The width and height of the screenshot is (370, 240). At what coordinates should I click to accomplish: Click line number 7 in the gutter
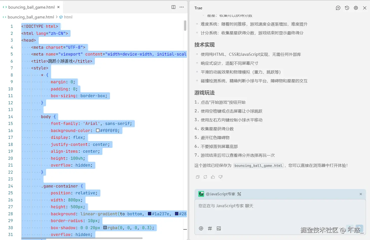pos(12,68)
